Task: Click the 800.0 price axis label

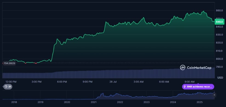Action: point(219,59)
